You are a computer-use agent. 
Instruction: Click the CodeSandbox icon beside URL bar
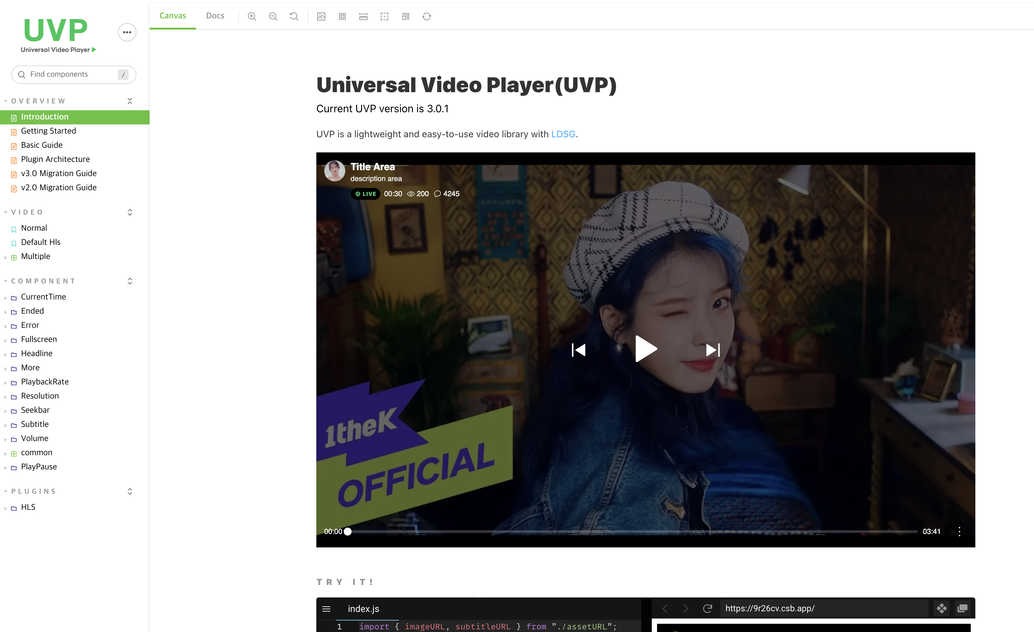tap(942, 608)
